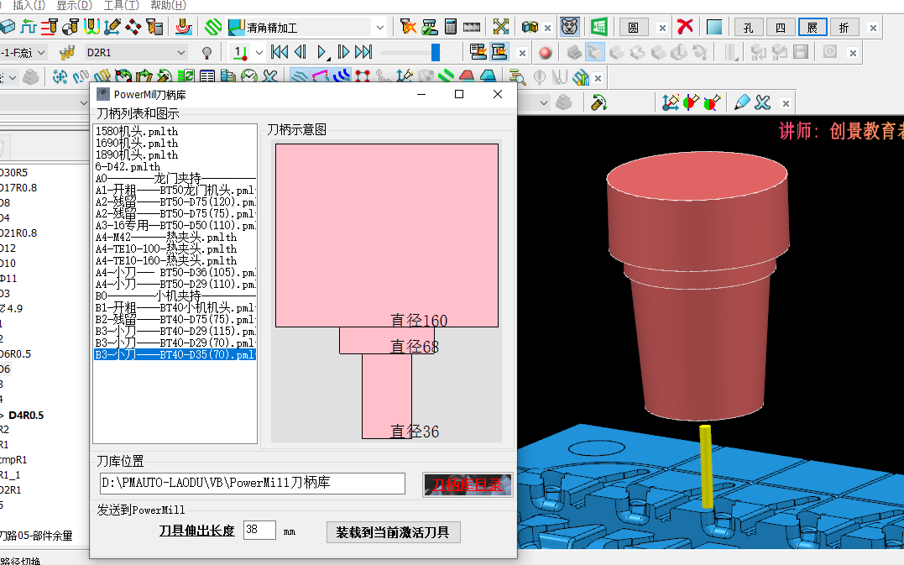Open the D2R1 tool dropdown
This screenshot has height=565, width=904.
[181, 52]
